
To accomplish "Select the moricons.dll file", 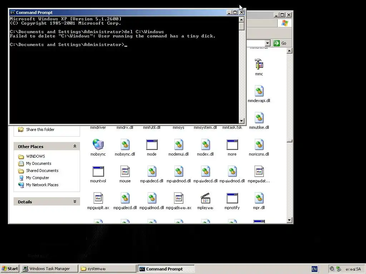I will (259, 148).
